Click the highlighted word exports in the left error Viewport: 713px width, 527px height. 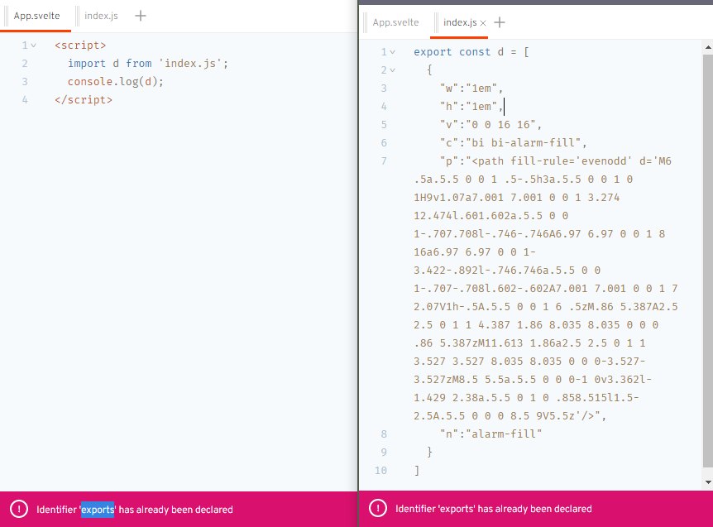coord(98,510)
